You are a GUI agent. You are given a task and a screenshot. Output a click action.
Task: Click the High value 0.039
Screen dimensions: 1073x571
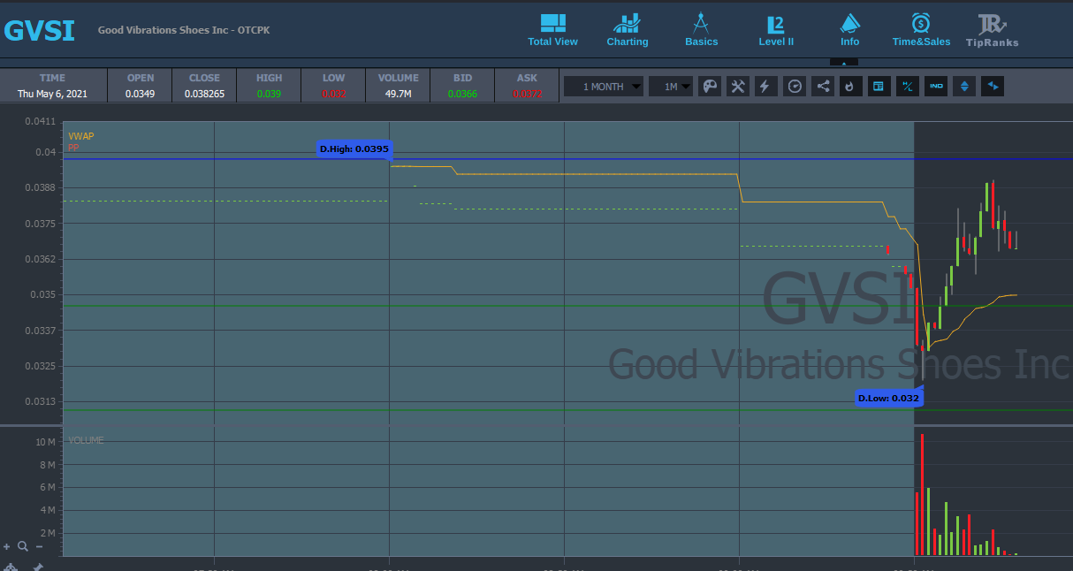point(269,93)
